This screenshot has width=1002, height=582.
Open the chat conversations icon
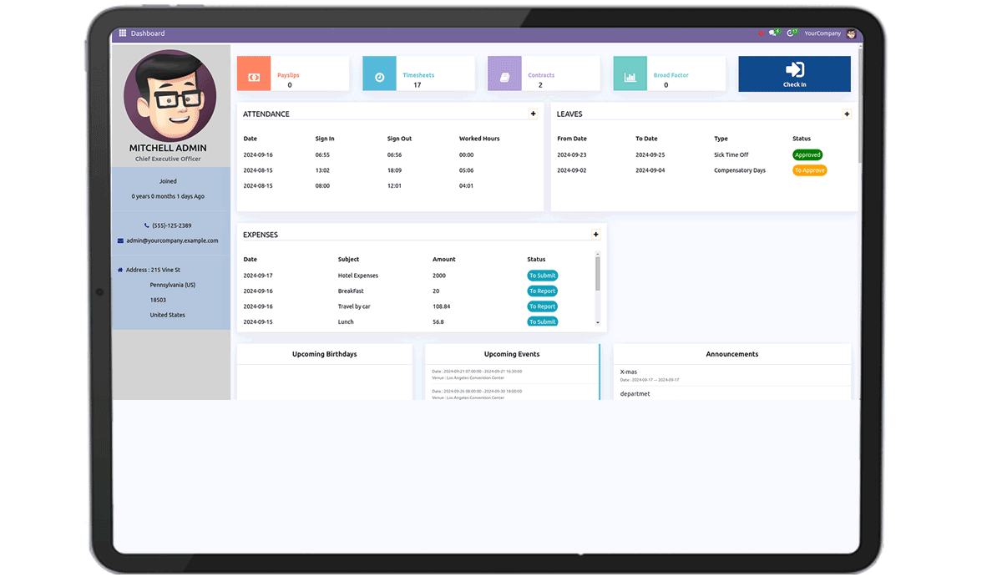pyautogui.click(x=773, y=33)
